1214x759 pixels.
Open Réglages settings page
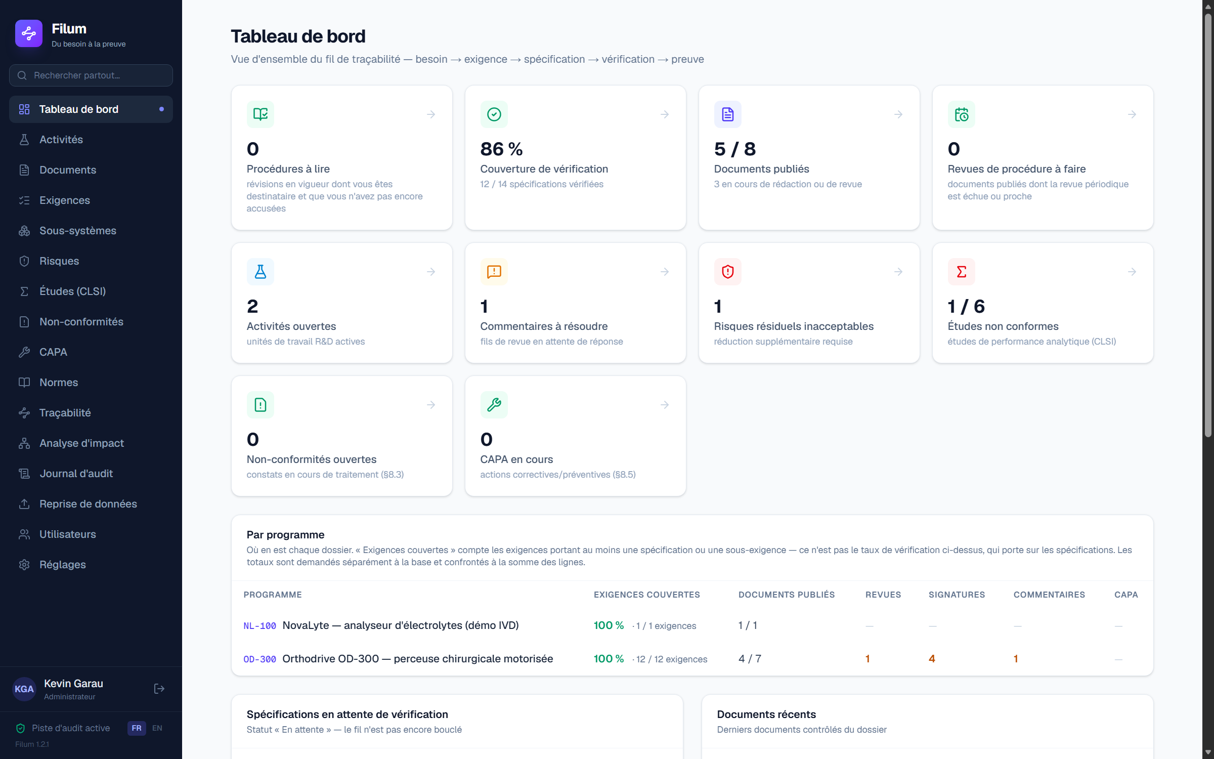(x=91, y=565)
